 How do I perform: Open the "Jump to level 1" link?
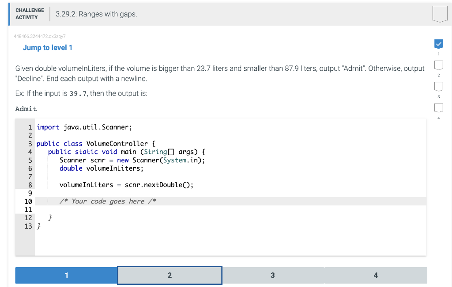pyautogui.click(x=47, y=47)
